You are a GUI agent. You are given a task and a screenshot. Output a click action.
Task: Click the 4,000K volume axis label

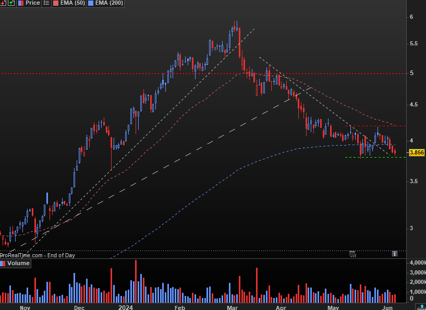coord(418,263)
